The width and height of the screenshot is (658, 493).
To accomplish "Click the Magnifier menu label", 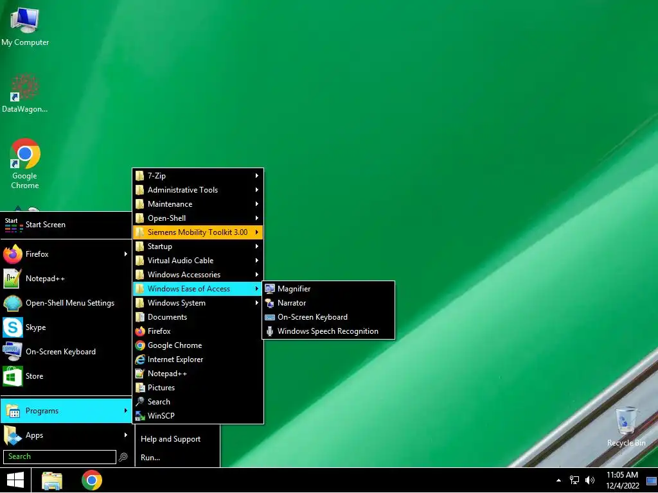I will coord(294,289).
